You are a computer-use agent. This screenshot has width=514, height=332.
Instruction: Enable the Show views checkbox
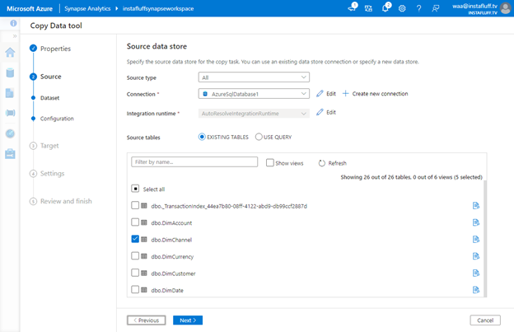coord(270,162)
